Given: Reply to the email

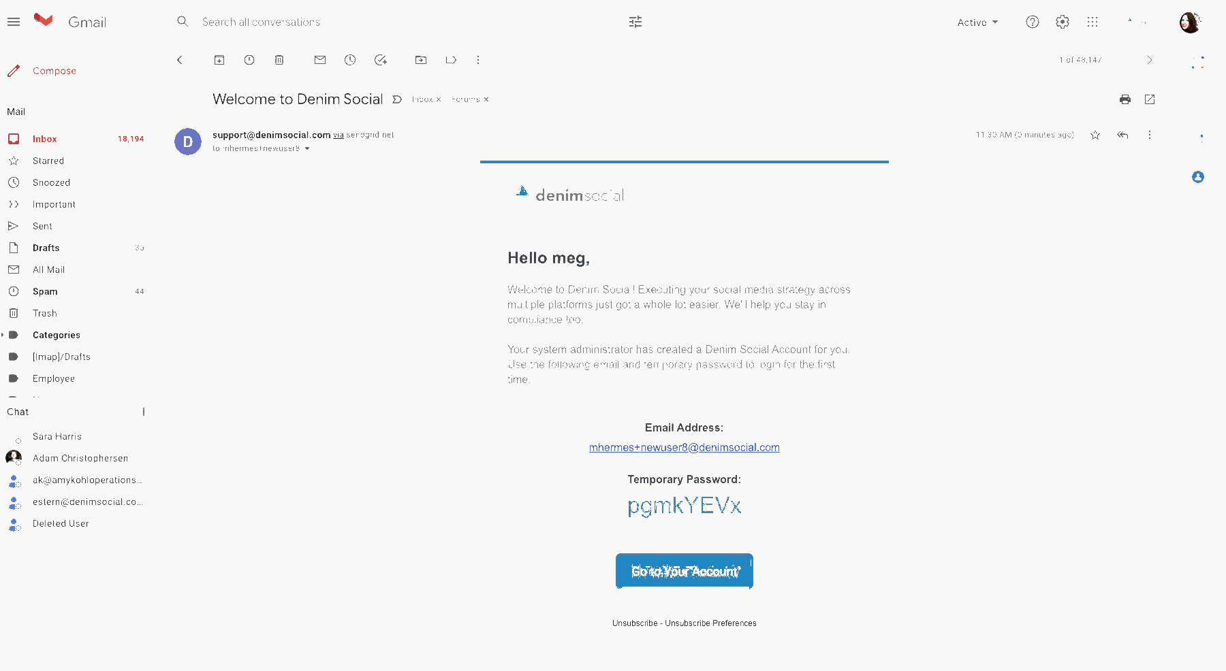Looking at the screenshot, I should (1122, 135).
